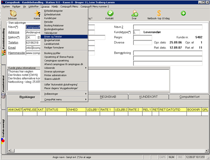Choose Booking Relationer menu entry
This screenshot has width=210, height=160.
pos(64,26)
